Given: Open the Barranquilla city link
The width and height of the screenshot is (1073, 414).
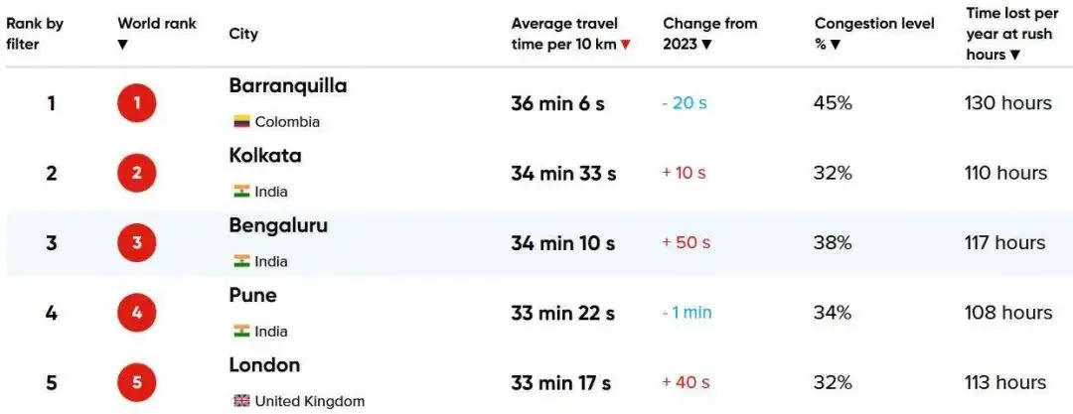Looking at the screenshot, I should [288, 86].
